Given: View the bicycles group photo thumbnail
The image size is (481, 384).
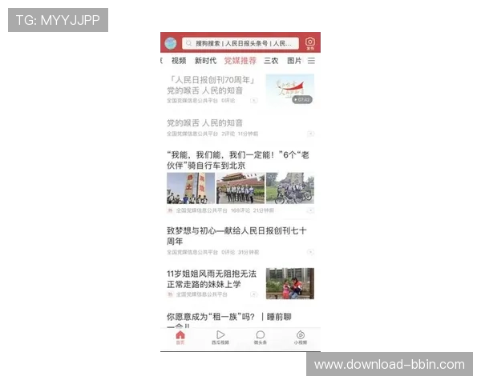Looking at the screenshot, I should coord(290,188).
